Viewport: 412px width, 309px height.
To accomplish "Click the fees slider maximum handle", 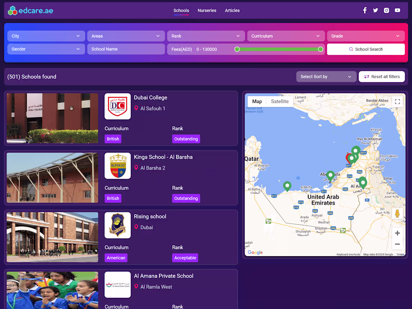I will click(320, 49).
